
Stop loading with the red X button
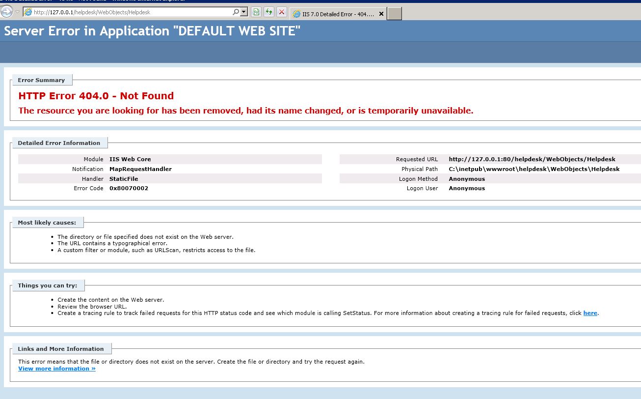click(282, 12)
